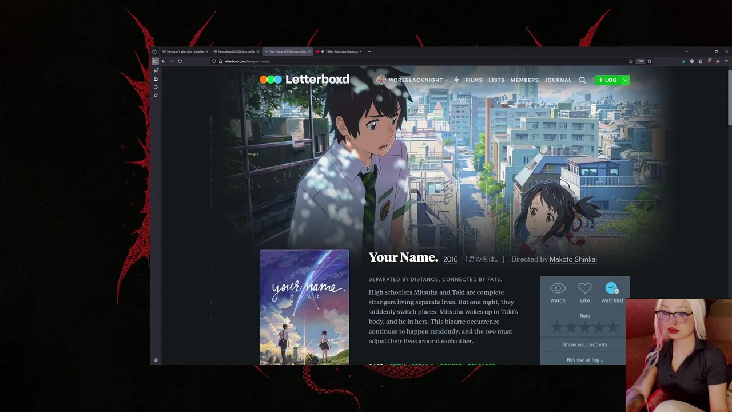Rate the film three stars
The height and width of the screenshot is (412, 732).
[585, 327]
